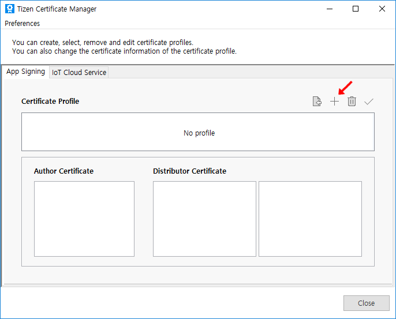Maximize the Certificate Manager window
Image resolution: width=396 pixels, height=319 pixels.
point(356,9)
